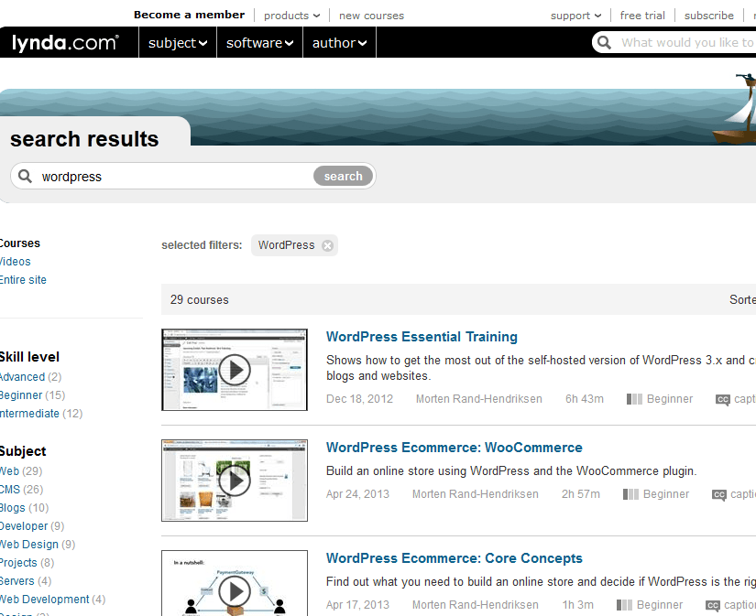Open WordPress Essential Training course title
This screenshot has width=756, height=616.
point(422,337)
